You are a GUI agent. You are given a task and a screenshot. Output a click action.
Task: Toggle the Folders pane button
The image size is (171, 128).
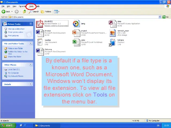pyautogui.click(x=46, y=11)
